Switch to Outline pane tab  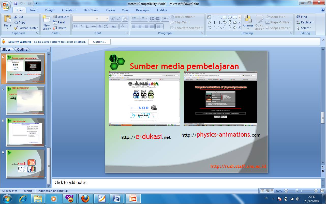coord(22,50)
